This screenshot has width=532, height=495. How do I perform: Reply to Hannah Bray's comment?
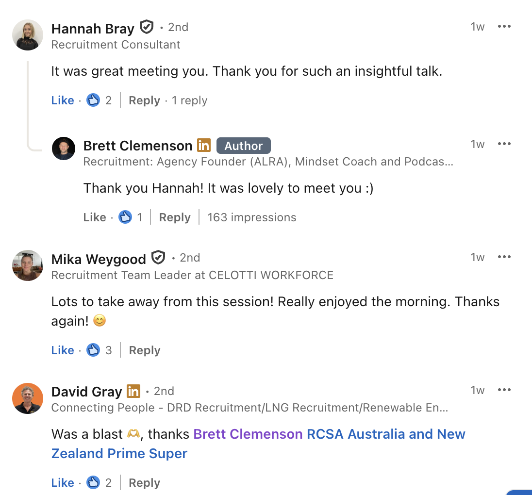(x=144, y=100)
